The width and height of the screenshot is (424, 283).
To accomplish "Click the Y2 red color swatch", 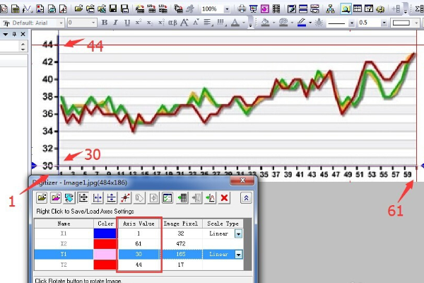I will pyautogui.click(x=105, y=265).
